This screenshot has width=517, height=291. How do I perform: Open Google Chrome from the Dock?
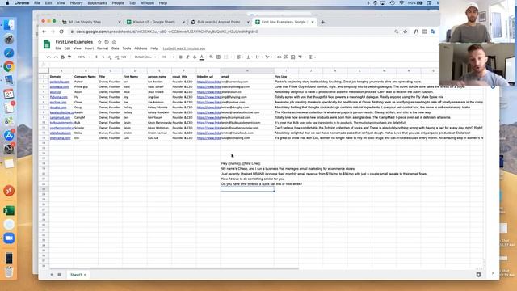point(9,66)
